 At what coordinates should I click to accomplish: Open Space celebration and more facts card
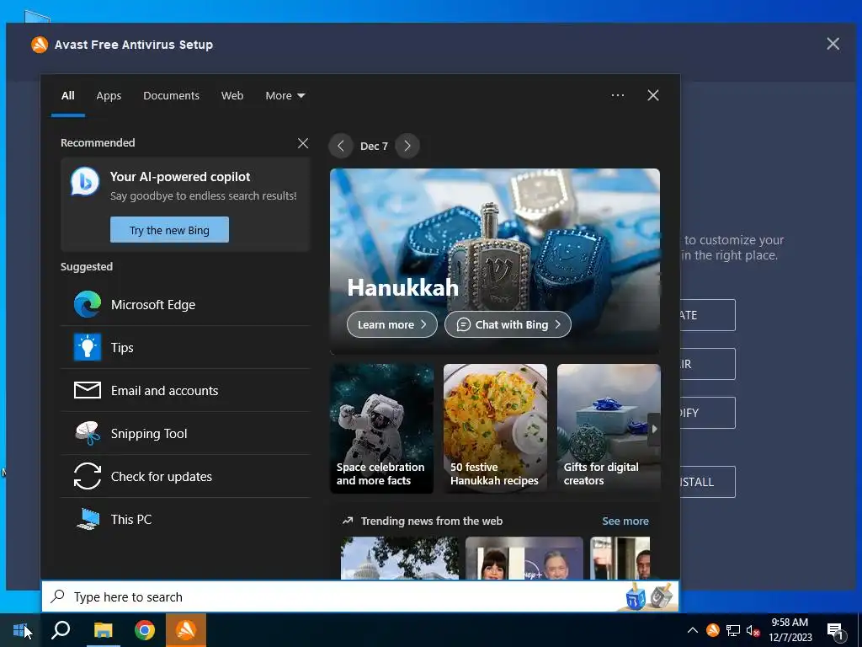pyautogui.click(x=381, y=428)
